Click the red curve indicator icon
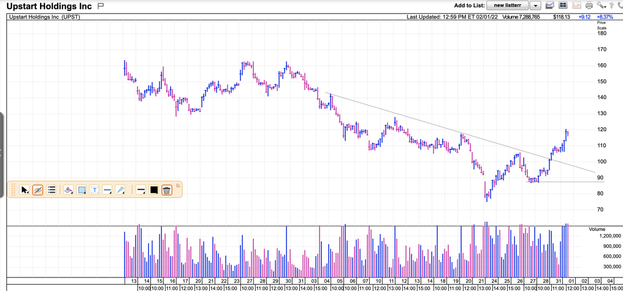This screenshot has width=623, height=291. coord(576,5)
